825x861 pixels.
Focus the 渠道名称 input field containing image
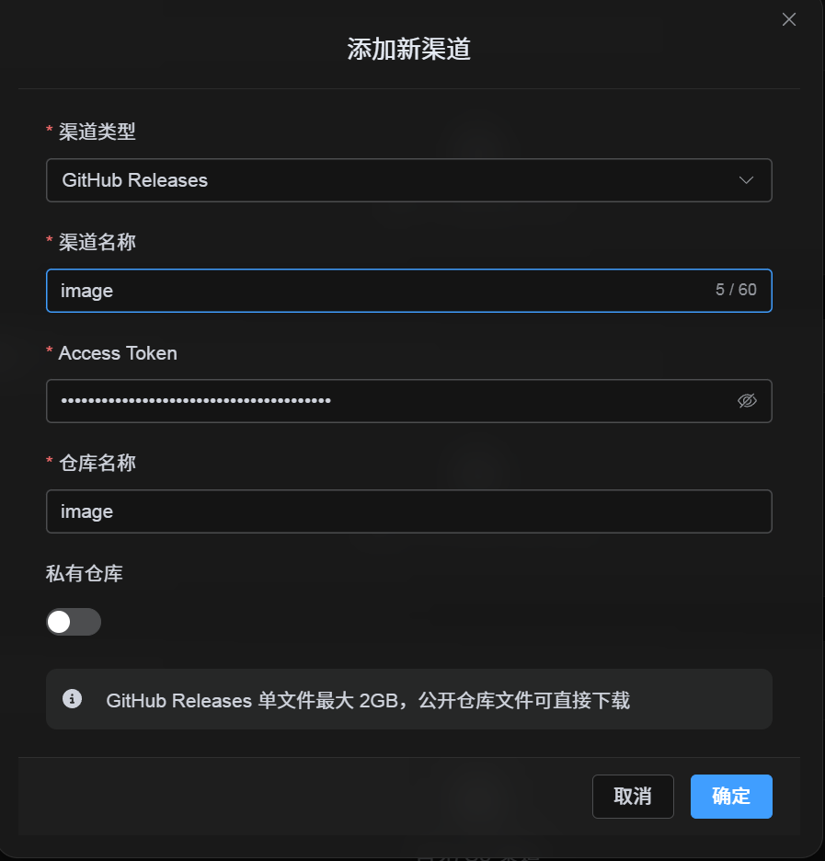409,291
